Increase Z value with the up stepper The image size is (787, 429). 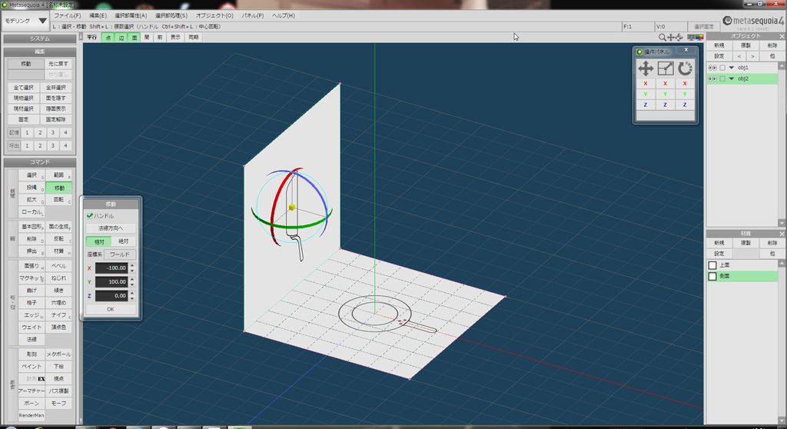point(132,293)
